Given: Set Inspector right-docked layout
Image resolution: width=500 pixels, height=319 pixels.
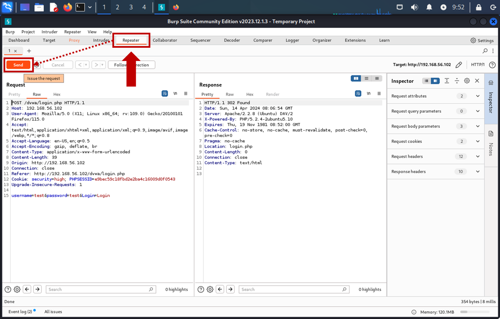Looking at the screenshot, I should pyautogui.click(x=435, y=81).
